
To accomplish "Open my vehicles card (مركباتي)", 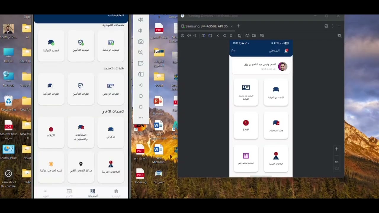I will tap(111, 132).
